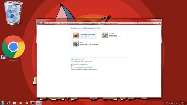Click the Control Panel icon in address bar
Viewport: 187px width, 105px height.
(45, 23)
